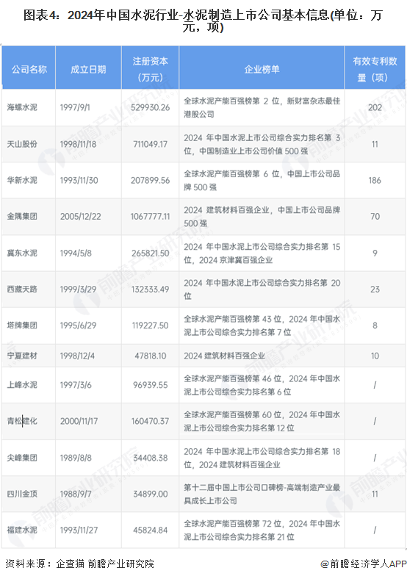Click the capital value 96939.55
This screenshot has width=407, height=579.
click(150, 385)
